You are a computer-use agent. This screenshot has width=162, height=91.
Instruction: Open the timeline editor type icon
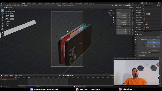(2, 75)
